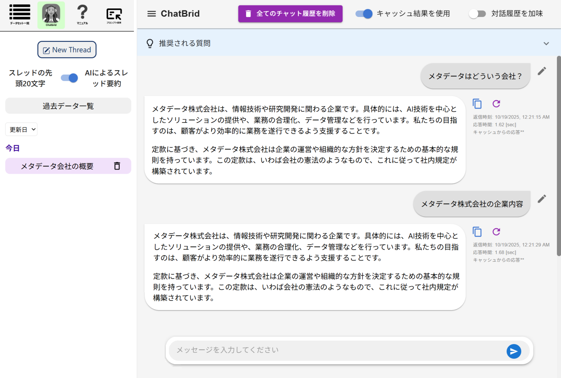Copy the first AI response
Image resolution: width=561 pixels, height=378 pixels.
pos(477,104)
